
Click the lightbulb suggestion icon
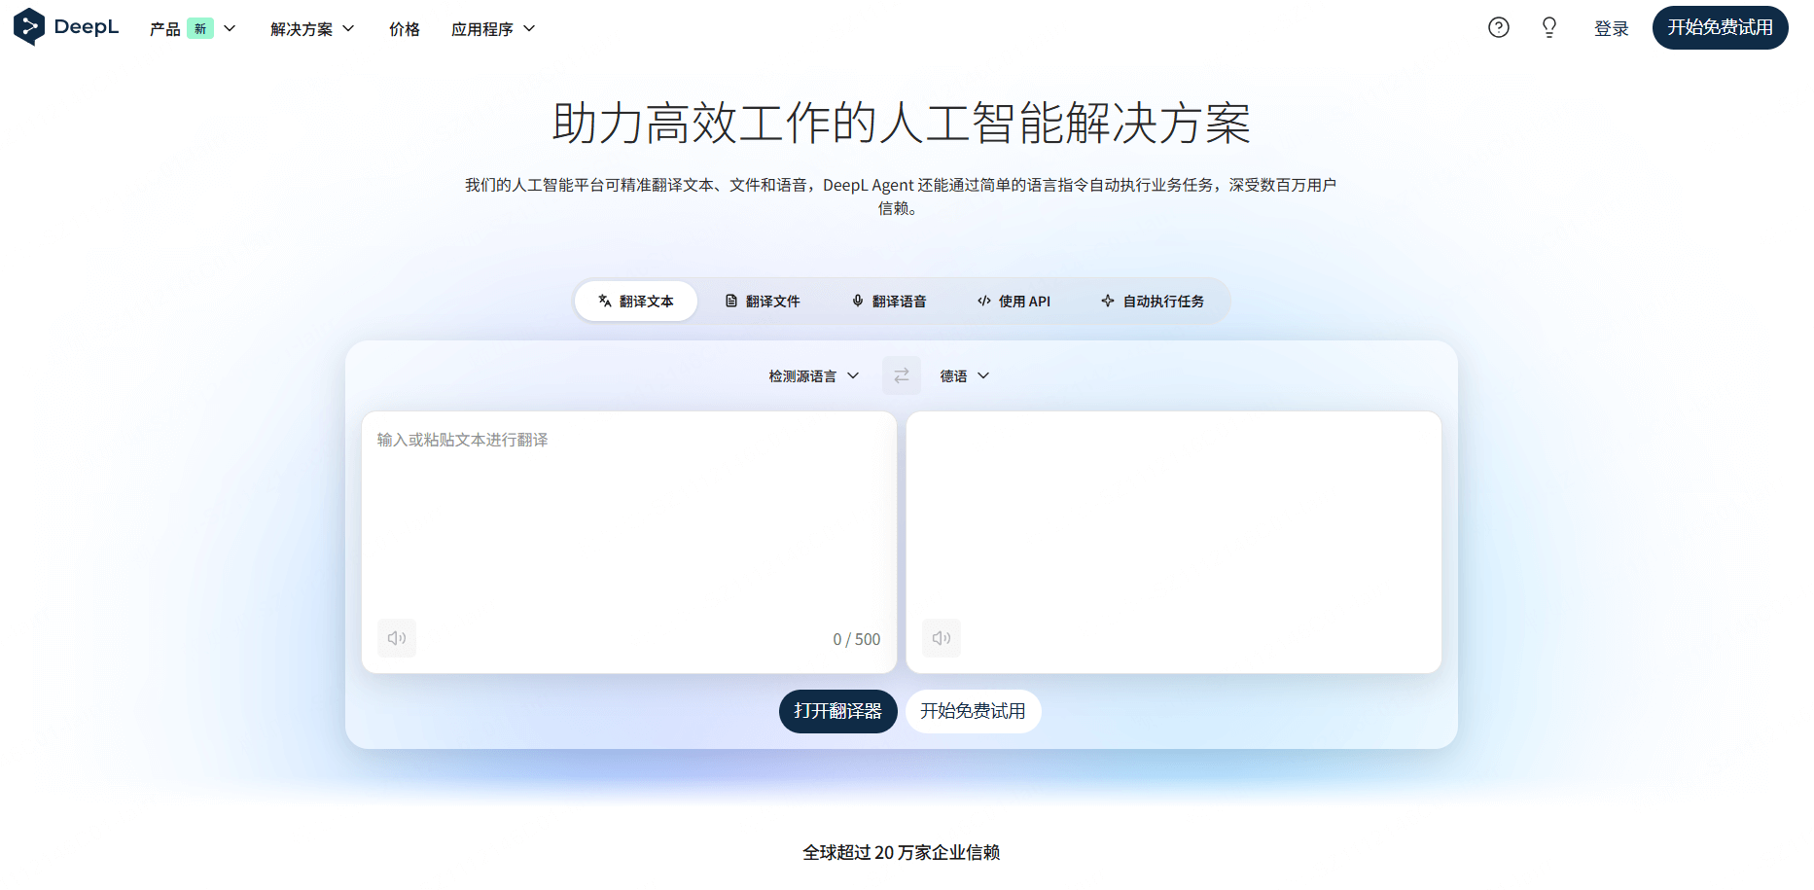pyautogui.click(x=1548, y=27)
